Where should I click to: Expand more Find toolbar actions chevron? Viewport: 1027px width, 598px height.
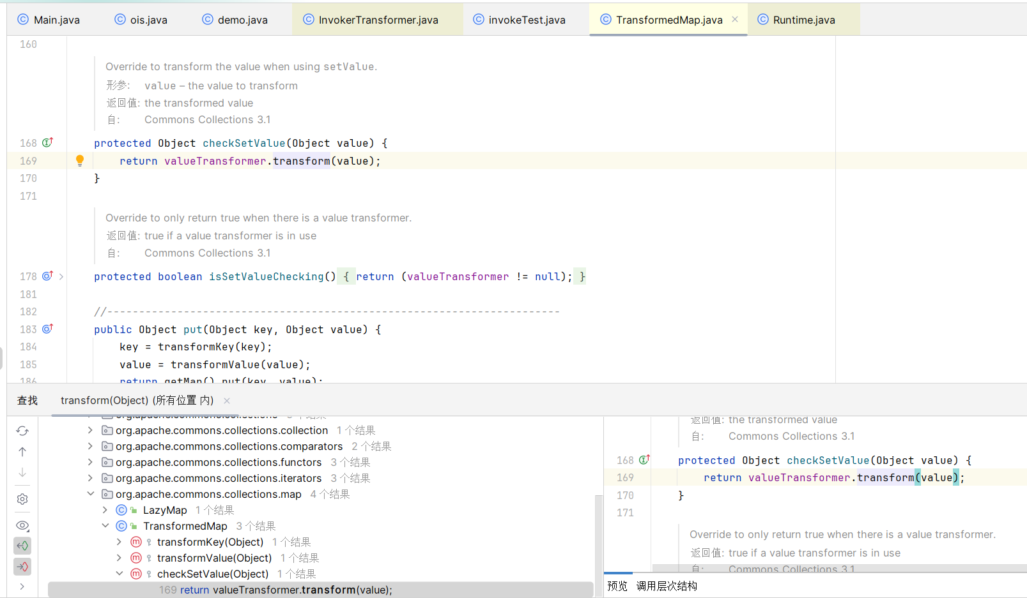[x=22, y=586]
